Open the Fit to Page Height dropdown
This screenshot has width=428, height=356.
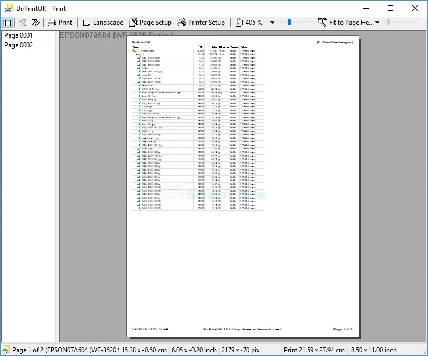(377, 23)
